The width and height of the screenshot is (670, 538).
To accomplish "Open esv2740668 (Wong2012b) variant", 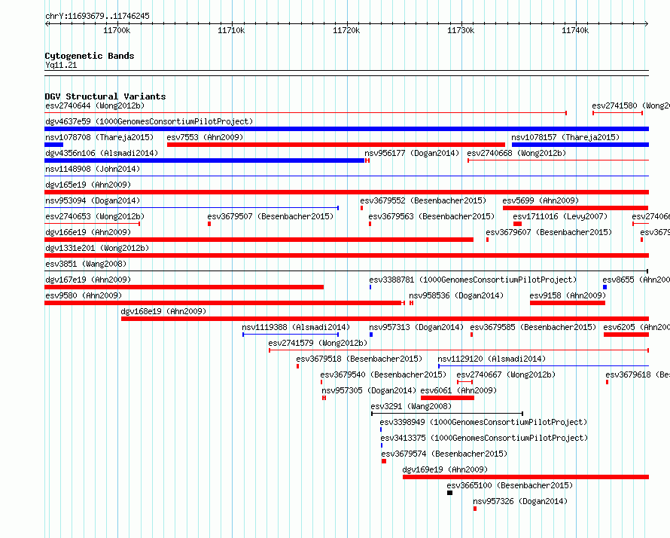I will pyautogui.click(x=516, y=153).
